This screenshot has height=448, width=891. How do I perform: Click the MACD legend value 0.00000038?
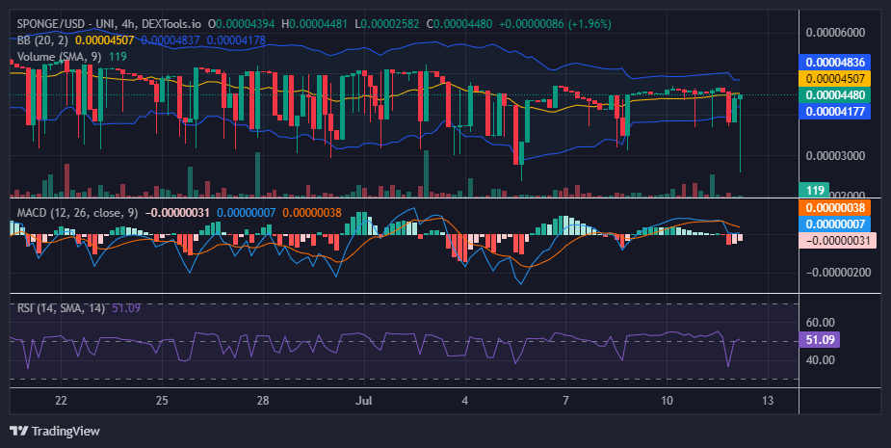312,213
